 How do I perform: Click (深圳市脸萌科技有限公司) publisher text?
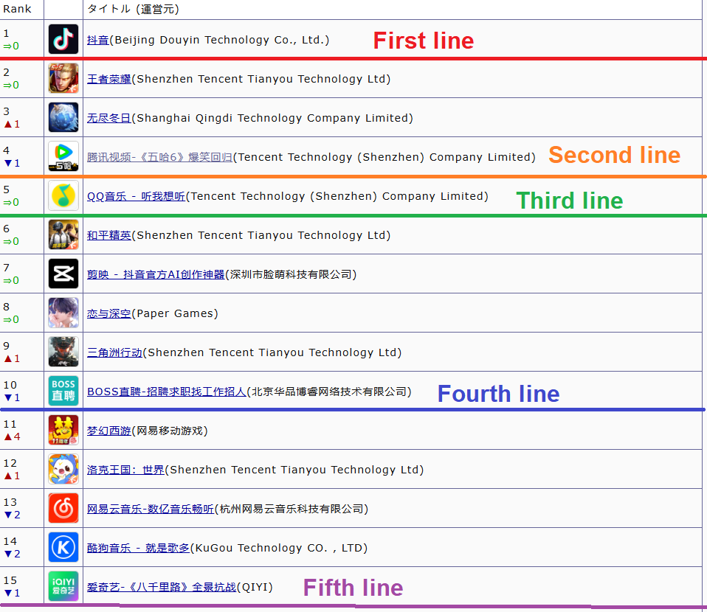pos(291,274)
